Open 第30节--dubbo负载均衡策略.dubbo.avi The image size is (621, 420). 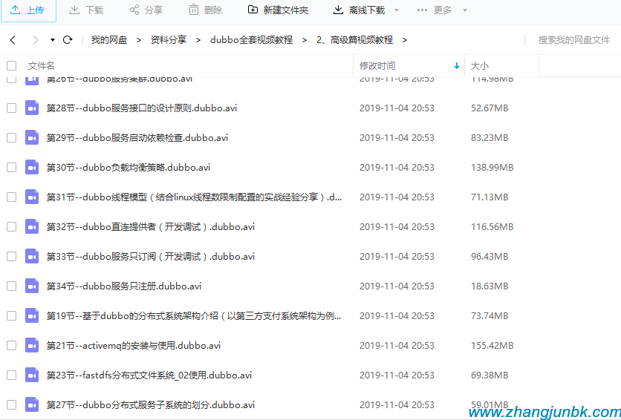[x=129, y=167]
